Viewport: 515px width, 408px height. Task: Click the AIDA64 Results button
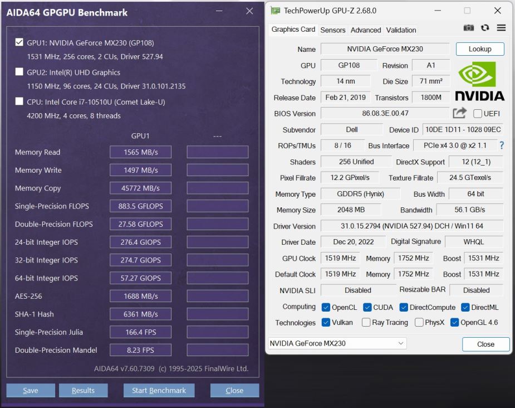[83, 391]
